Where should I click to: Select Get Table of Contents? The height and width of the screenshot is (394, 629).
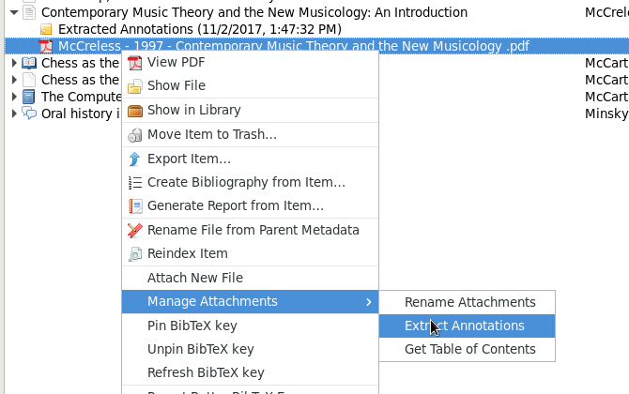[469, 350]
